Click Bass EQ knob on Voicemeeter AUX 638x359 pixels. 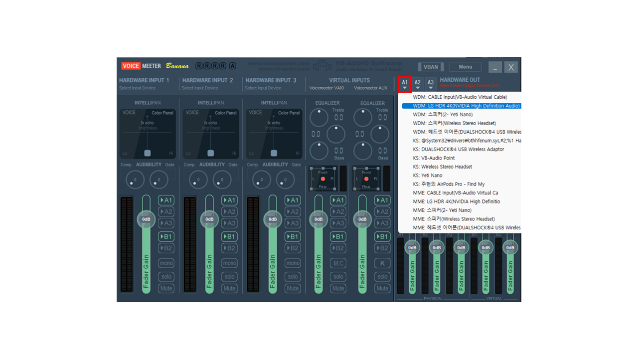tap(363, 151)
